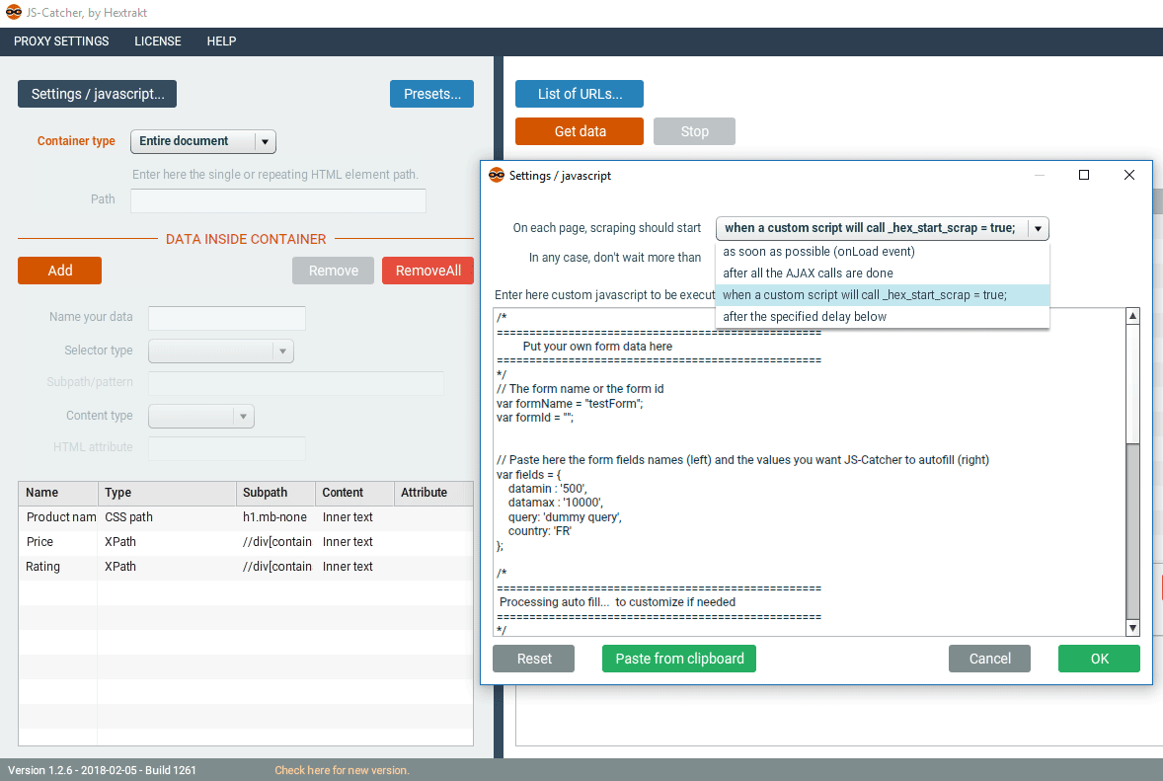Click 'Inner text' cell in the Rating row

pyautogui.click(x=354, y=567)
